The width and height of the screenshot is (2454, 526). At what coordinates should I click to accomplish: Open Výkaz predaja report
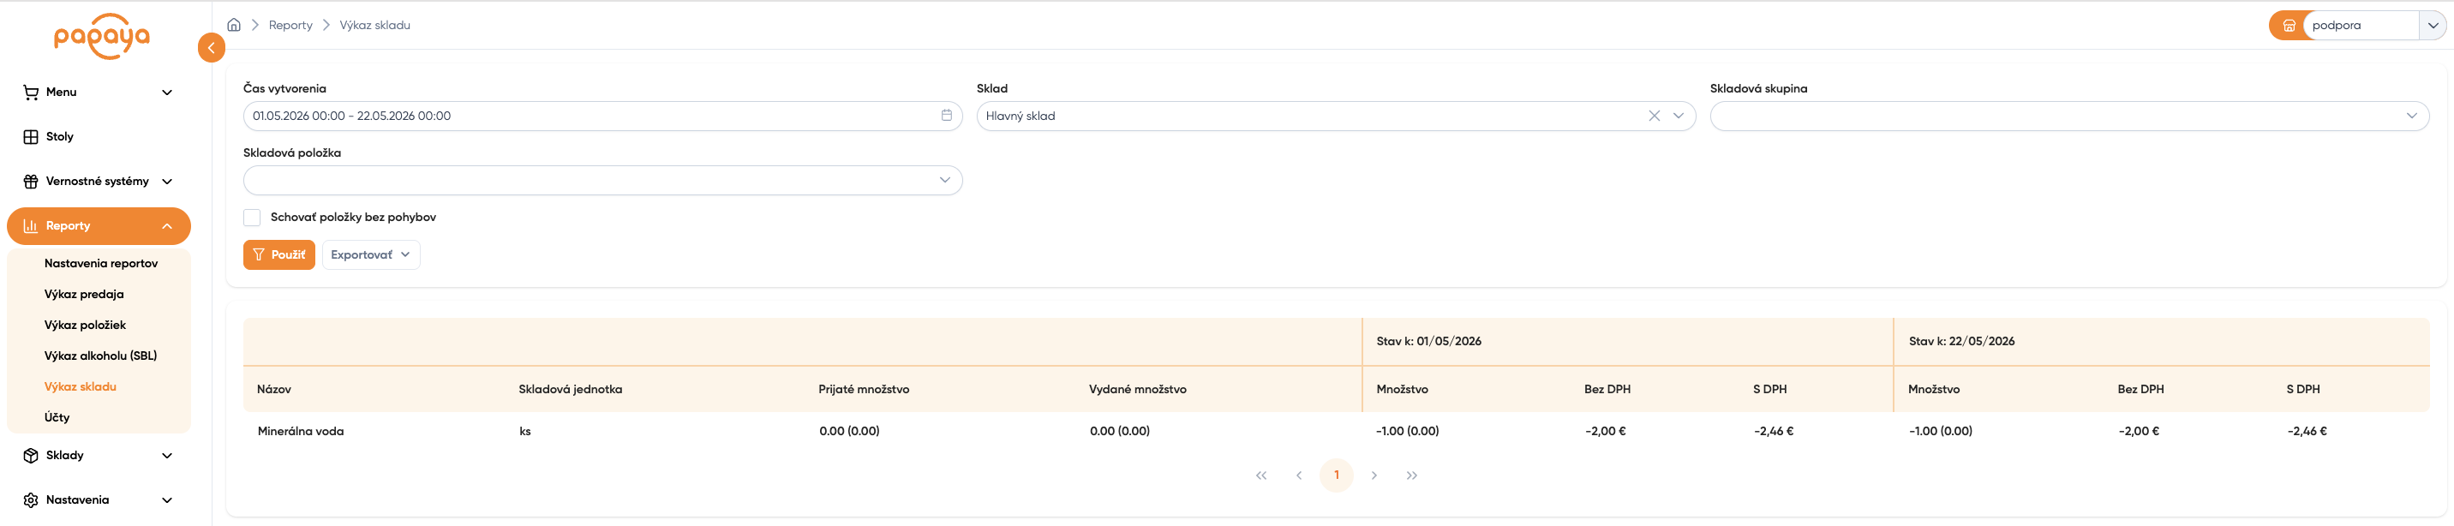[84, 295]
